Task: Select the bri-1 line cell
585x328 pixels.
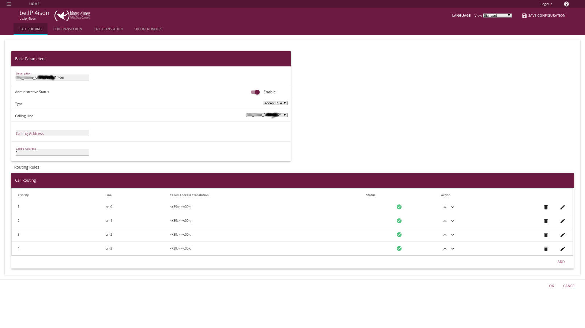Action: click(109, 221)
